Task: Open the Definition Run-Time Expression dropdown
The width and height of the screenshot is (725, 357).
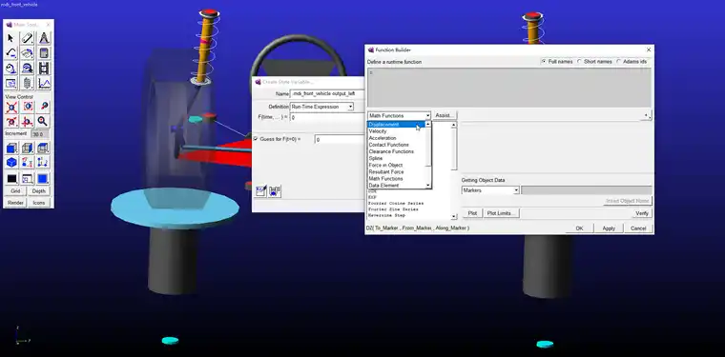Action: (x=321, y=107)
